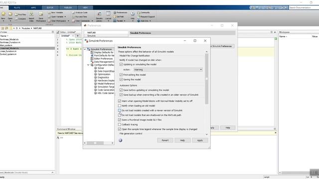The height and width of the screenshot is (179, 319).
Task: Click the blue help icon in Simulink Preferences
Action: (121, 140)
